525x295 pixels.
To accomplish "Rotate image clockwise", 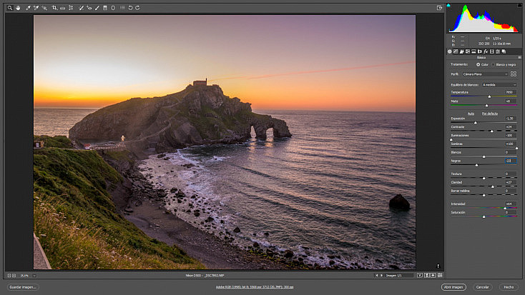I will click(x=137, y=8).
